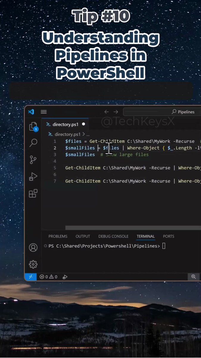Click the terminal prompt input area
201x358 pixels.
(164, 246)
